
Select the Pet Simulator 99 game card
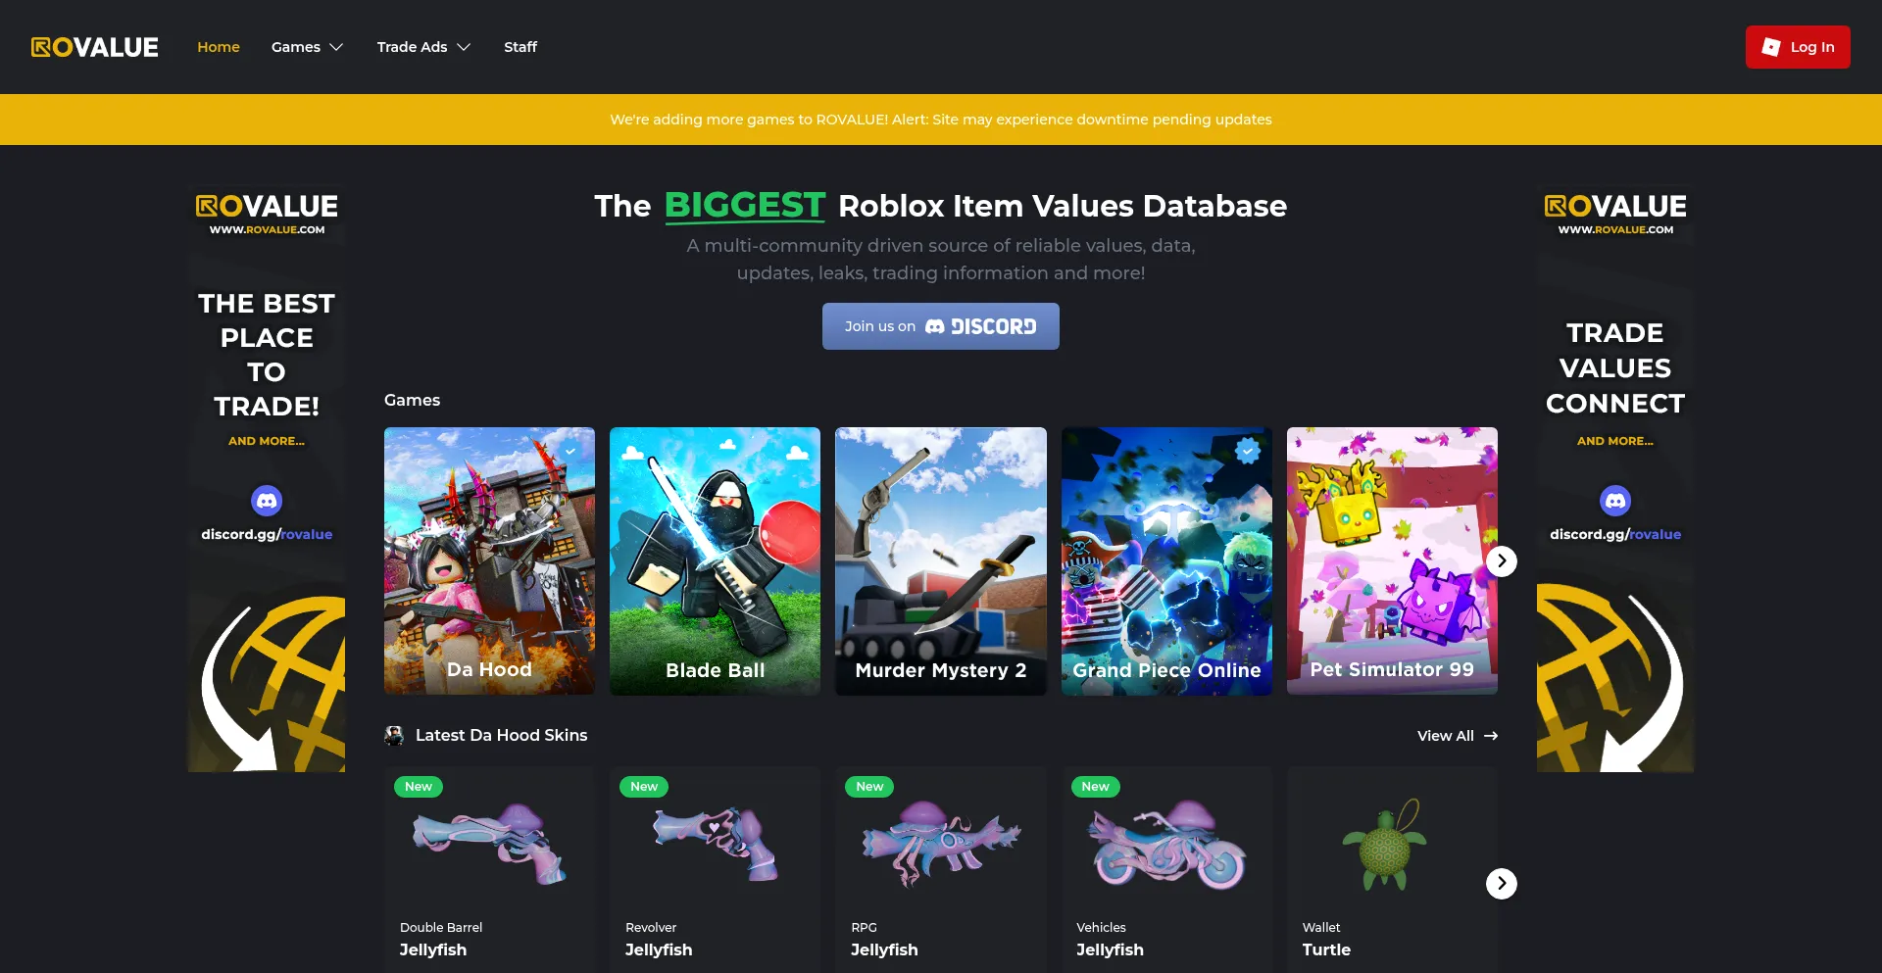(1392, 561)
